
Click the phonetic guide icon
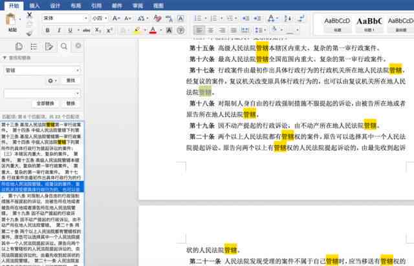click(x=169, y=18)
